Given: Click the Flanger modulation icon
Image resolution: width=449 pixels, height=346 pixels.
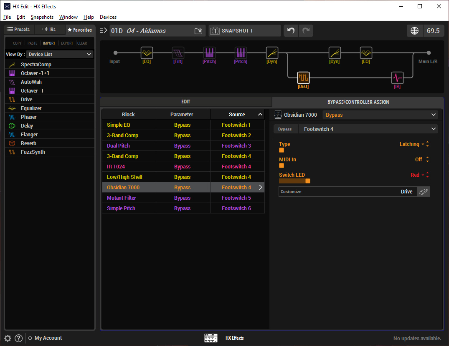Looking at the screenshot, I should pos(12,135).
